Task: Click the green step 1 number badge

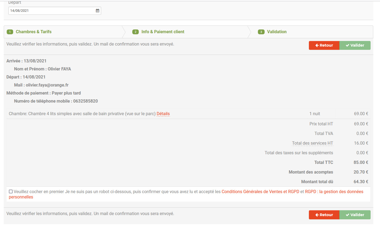Action: pos(10,32)
